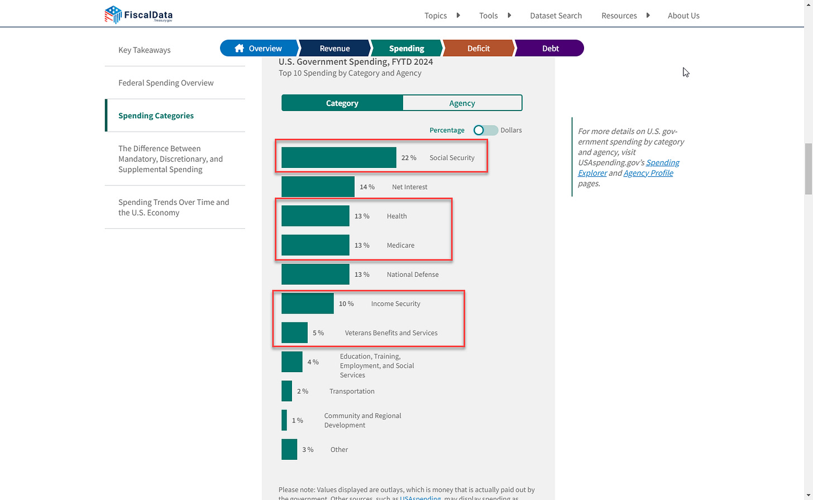Open Spending Trends Over Time section

pyautogui.click(x=175, y=207)
